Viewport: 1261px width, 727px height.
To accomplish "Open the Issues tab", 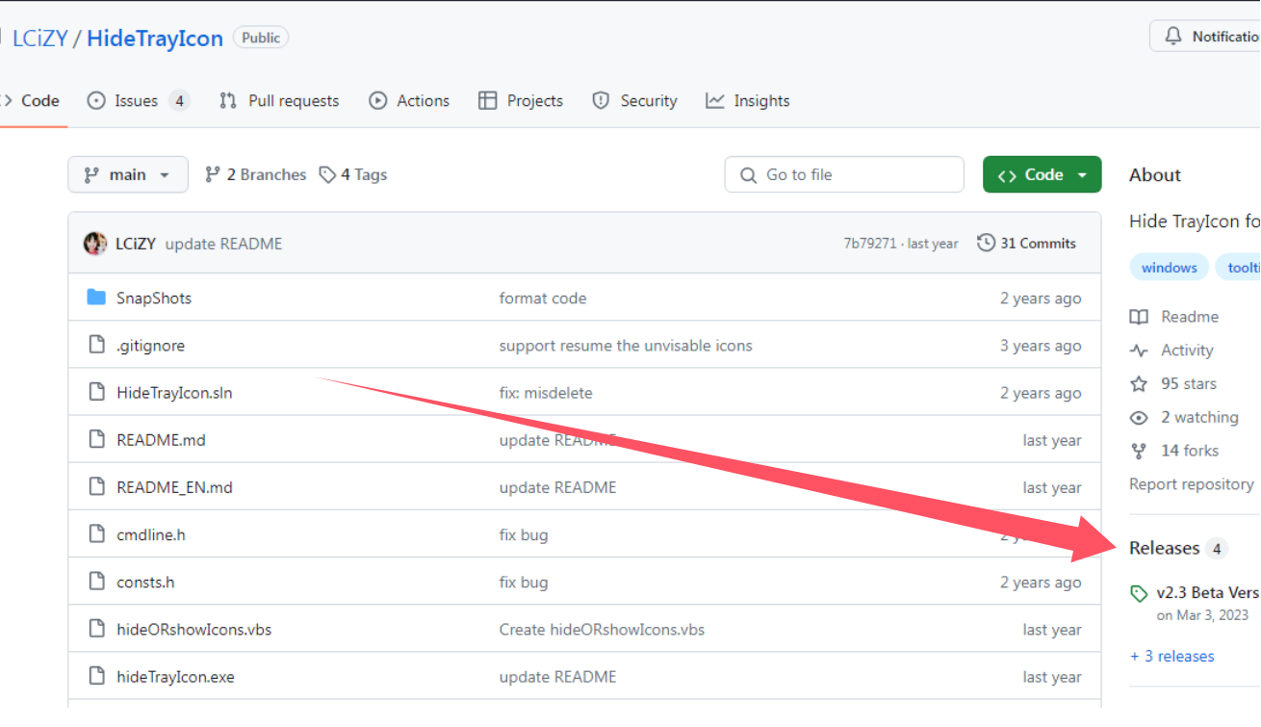I will click(138, 100).
